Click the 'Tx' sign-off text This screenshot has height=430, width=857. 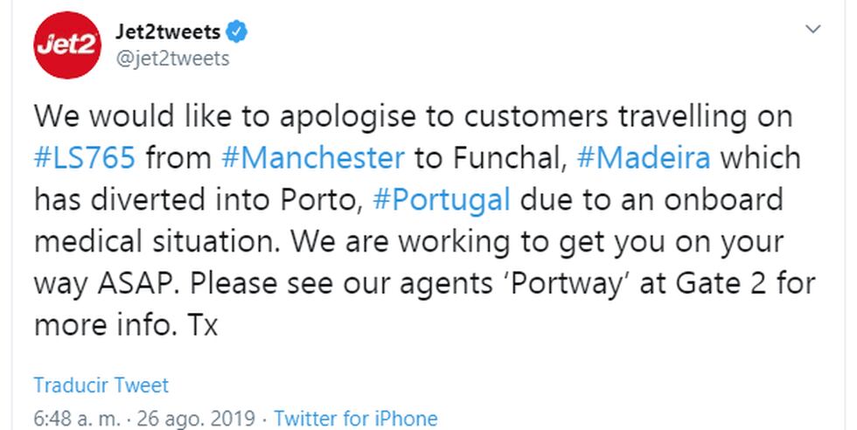coord(203,325)
